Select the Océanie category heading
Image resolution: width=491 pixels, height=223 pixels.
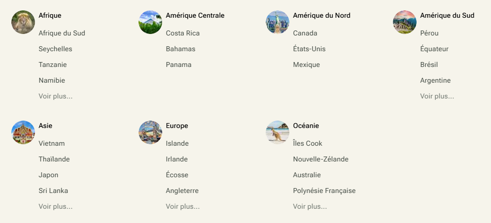(x=306, y=126)
